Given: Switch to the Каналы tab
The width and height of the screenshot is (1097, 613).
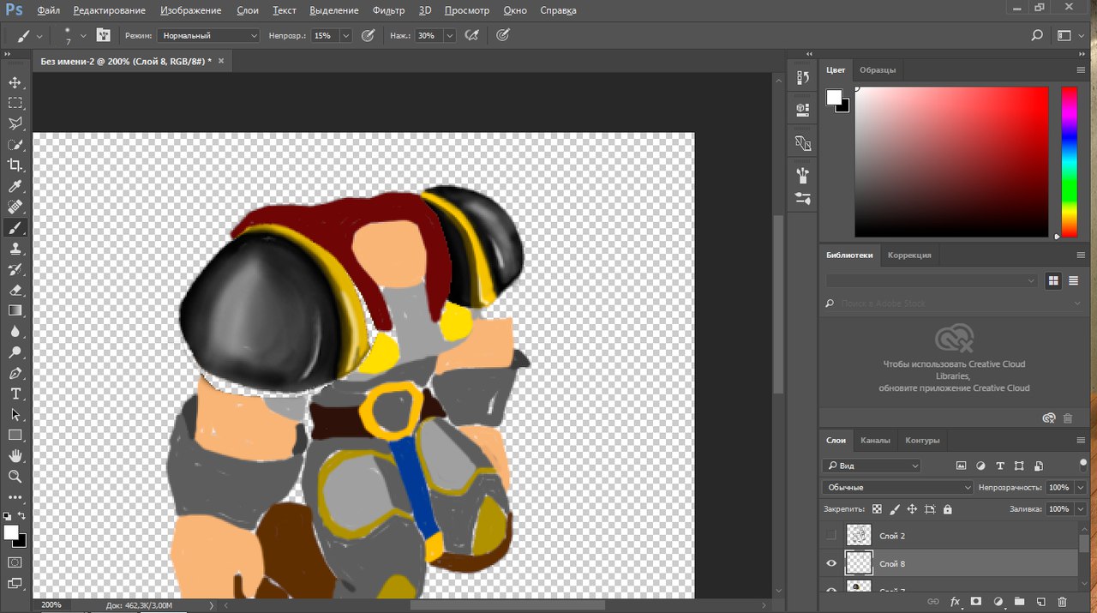Looking at the screenshot, I should (x=875, y=440).
